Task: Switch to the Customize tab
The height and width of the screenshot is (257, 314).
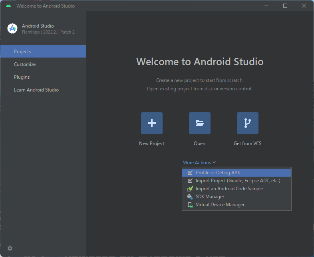Action: (25, 64)
